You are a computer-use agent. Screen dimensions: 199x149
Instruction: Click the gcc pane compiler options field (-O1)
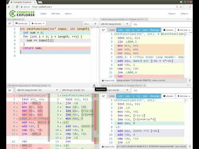pos(161,91)
